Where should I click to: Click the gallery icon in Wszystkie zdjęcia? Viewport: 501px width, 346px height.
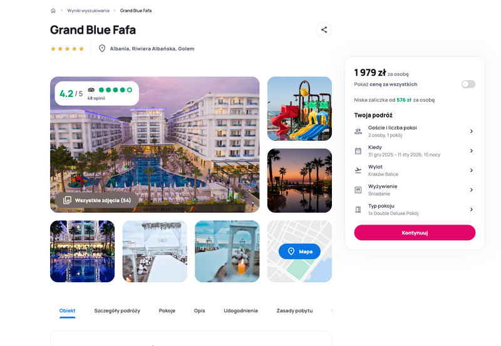point(67,200)
